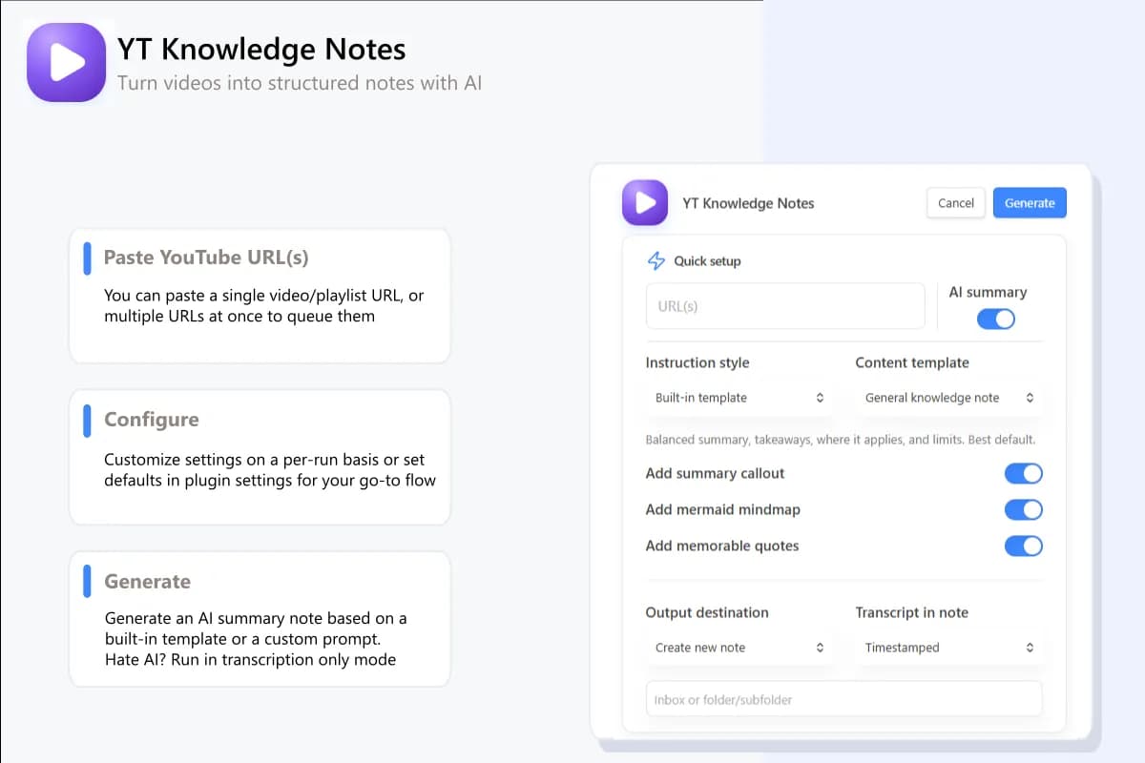This screenshot has width=1145, height=763.
Task: Click the Instruction style label
Action: [x=697, y=362]
